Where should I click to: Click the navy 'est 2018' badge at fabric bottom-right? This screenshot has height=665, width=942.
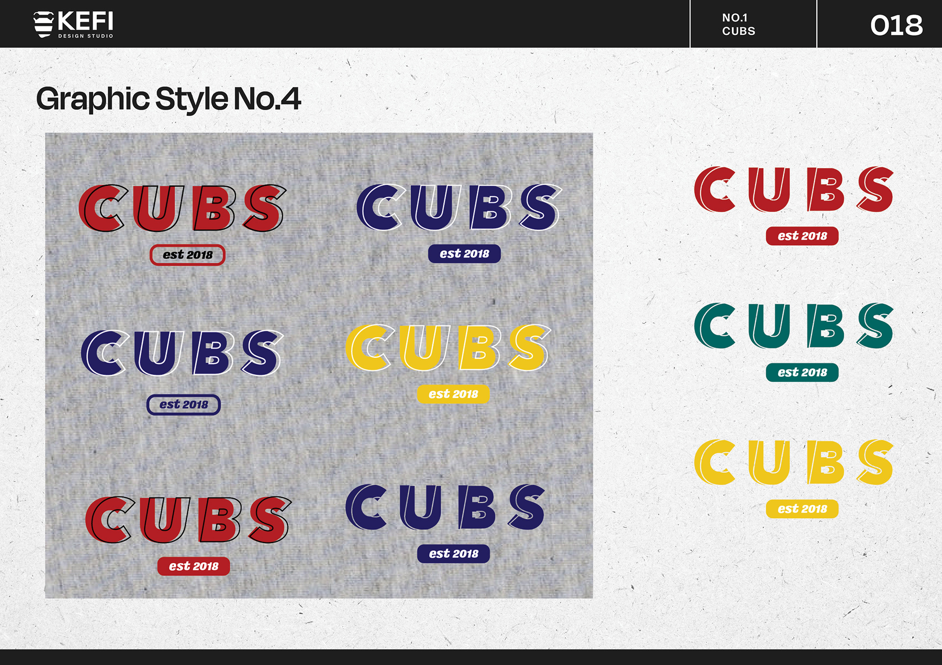(453, 554)
